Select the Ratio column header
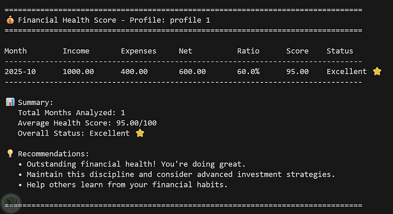393x214 pixels. point(248,51)
